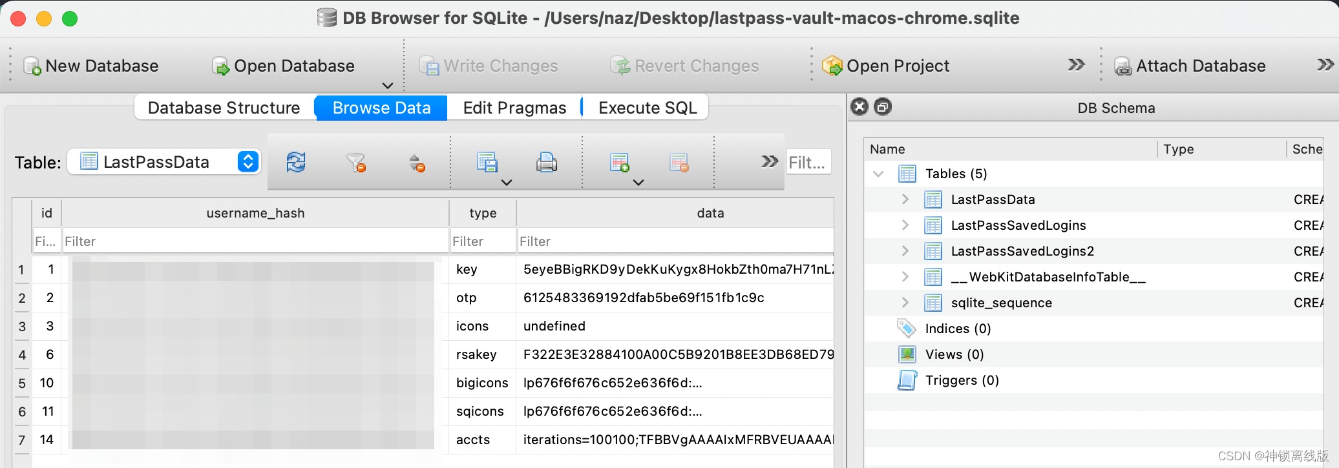This screenshot has width=1339, height=468.
Task: Expand toolbar overflow after Attach Database
Action: click(1325, 65)
